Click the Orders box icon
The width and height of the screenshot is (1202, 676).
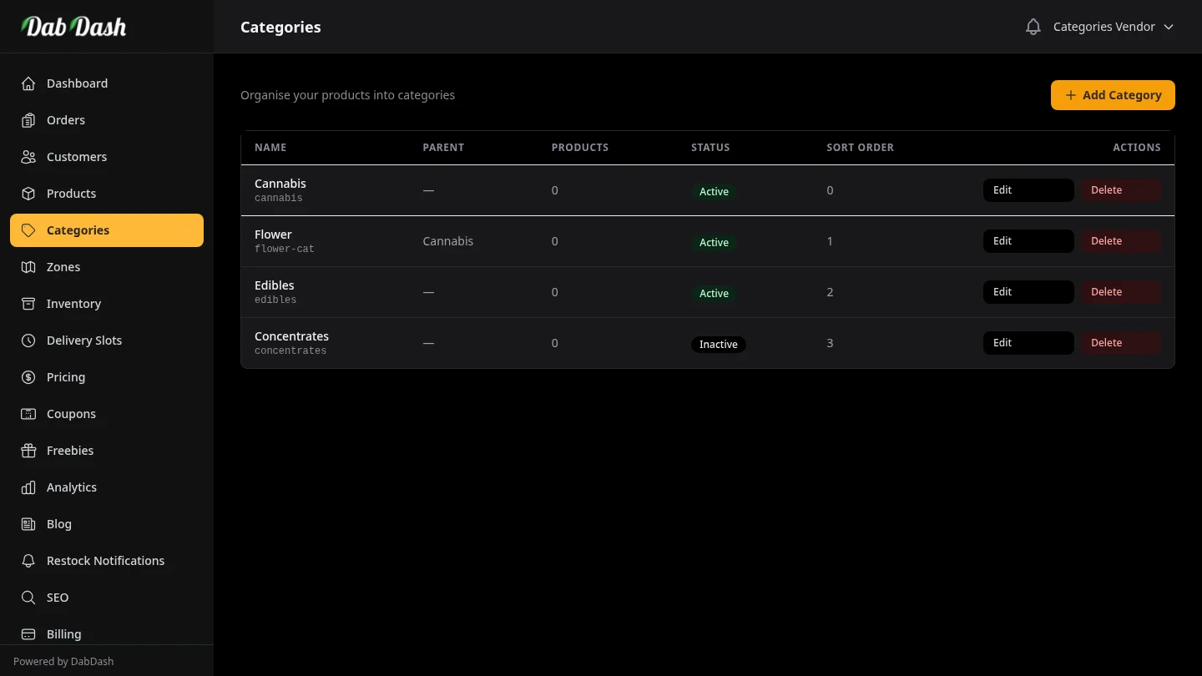[28, 120]
